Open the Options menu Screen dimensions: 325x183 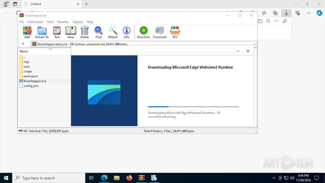[78, 22]
